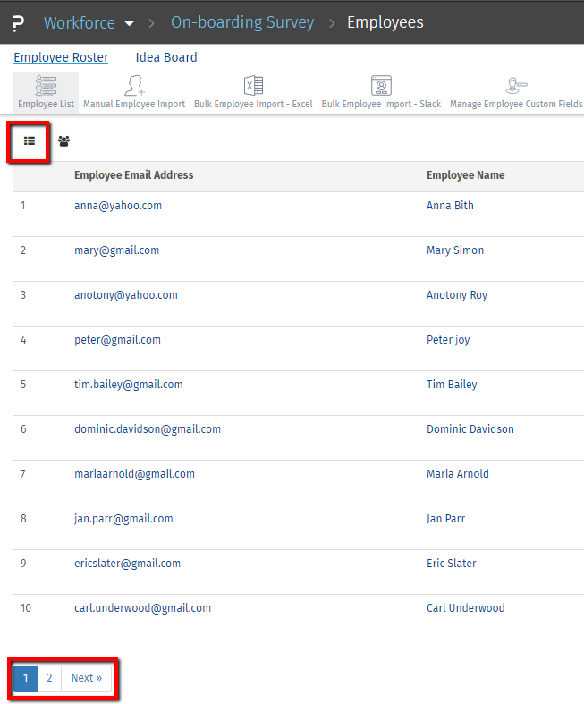Screen dimensions: 584x704
Task: Click the Employee Email Address column header
Action: tap(134, 175)
